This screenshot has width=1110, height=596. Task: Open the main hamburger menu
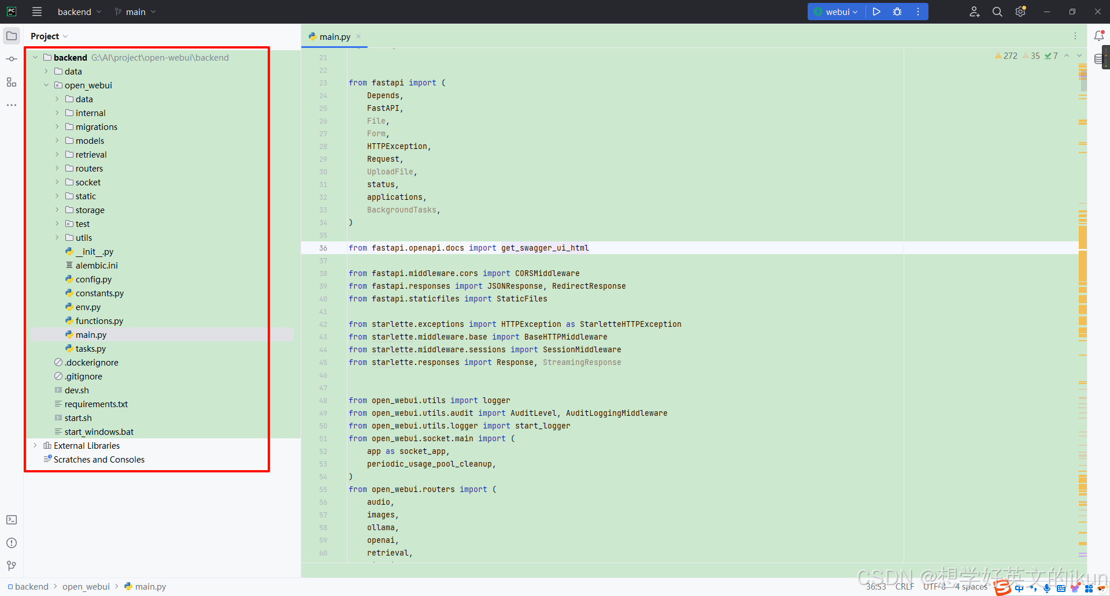37,12
